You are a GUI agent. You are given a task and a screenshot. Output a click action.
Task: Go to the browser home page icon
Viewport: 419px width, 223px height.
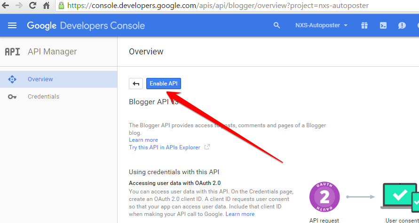[x=46, y=5]
